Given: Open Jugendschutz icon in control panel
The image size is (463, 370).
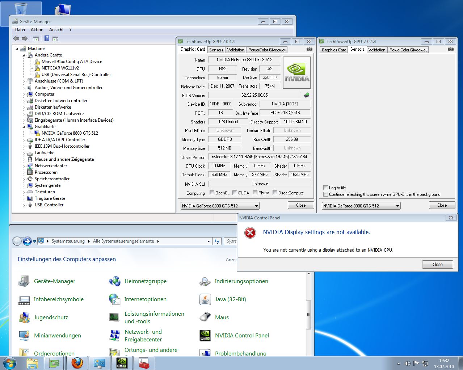Looking at the screenshot, I should click(24, 318).
